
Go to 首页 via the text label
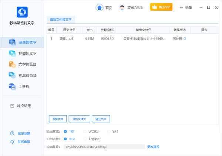(x=109, y=7)
